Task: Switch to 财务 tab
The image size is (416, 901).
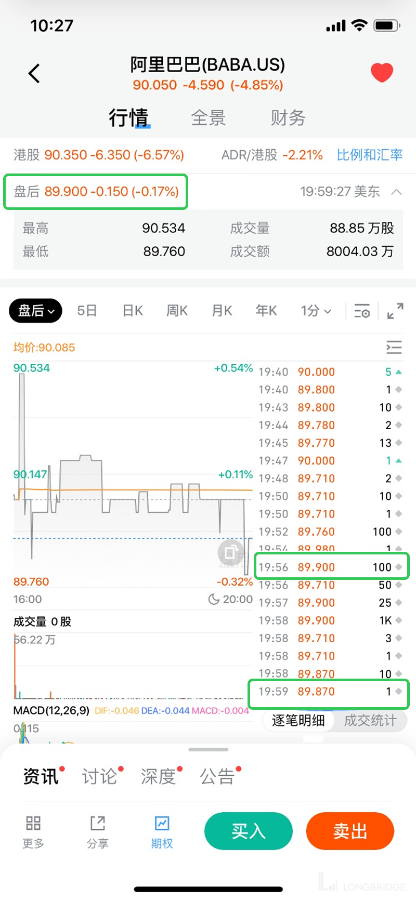Action: [x=288, y=118]
